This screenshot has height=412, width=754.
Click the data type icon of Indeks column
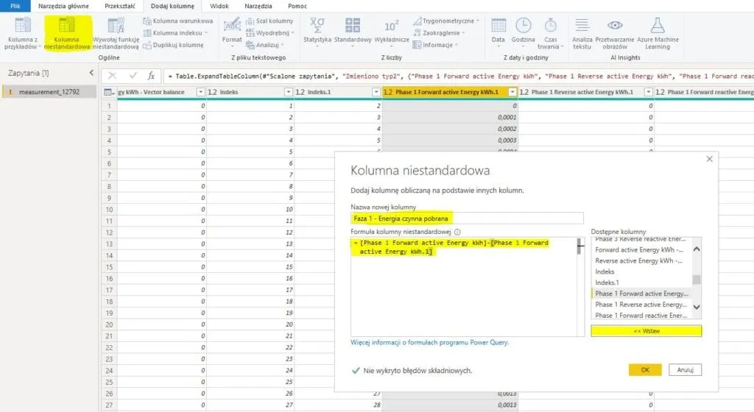point(212,92)
